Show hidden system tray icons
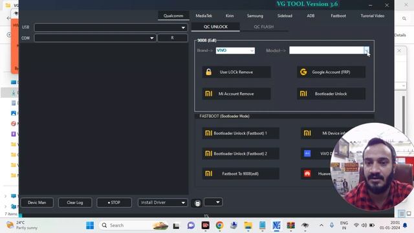414x233 pixels. [321, 225]
